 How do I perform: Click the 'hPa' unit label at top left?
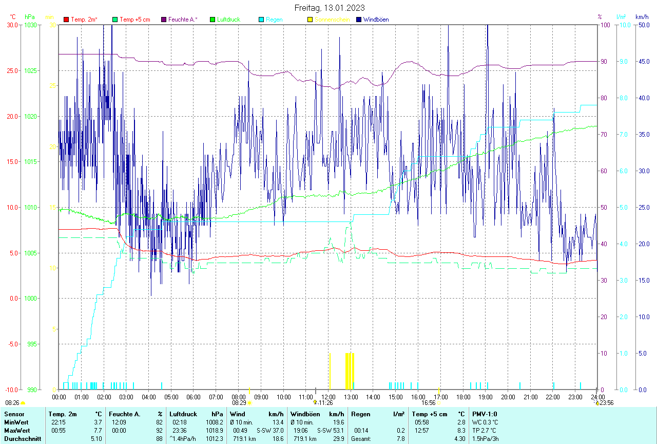(x=30, y=17)
